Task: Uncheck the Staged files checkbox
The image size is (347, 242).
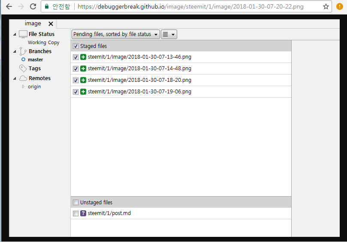Action: (75, 46)
